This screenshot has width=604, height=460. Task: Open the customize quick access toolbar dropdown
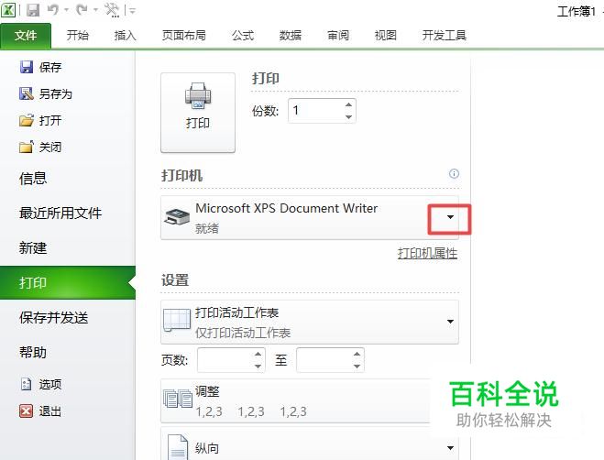pos(132,11)
